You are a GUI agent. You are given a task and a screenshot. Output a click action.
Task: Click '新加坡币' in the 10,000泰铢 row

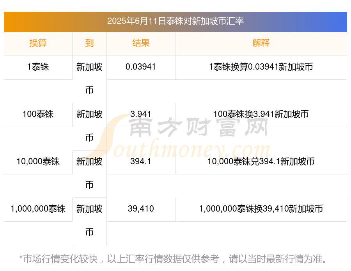point(89,173)
